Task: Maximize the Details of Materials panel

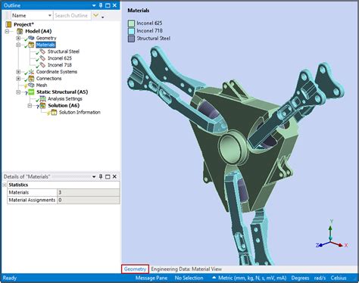Action: click(x=108, y=176)
